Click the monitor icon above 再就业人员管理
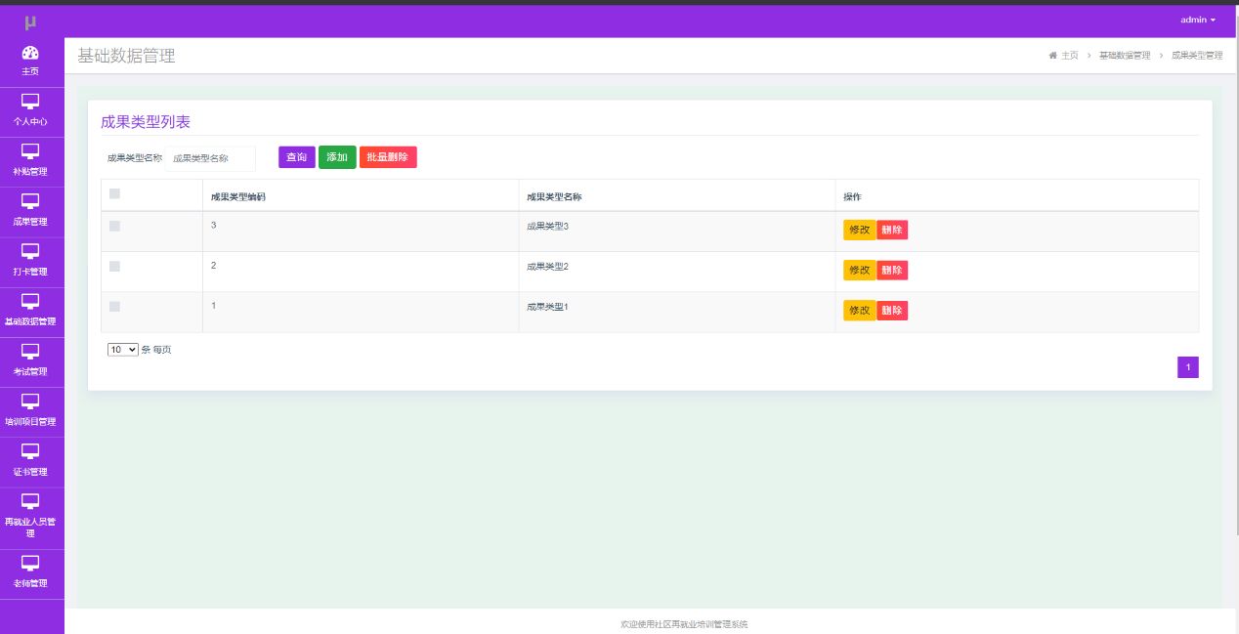 click(x=30, y=501)
